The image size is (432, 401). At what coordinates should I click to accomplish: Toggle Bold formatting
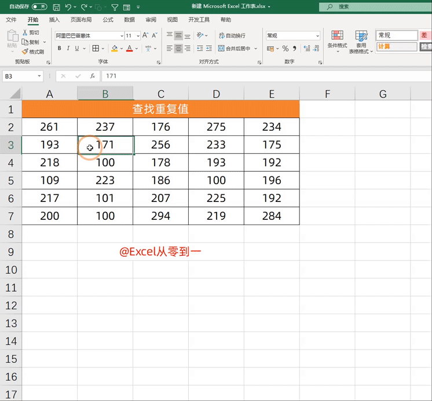click(59, 49)
